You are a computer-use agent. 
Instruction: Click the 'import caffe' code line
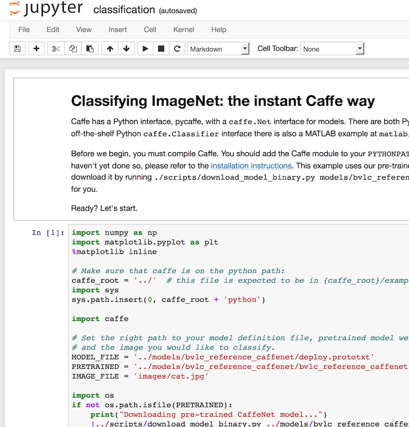point(100,319)
